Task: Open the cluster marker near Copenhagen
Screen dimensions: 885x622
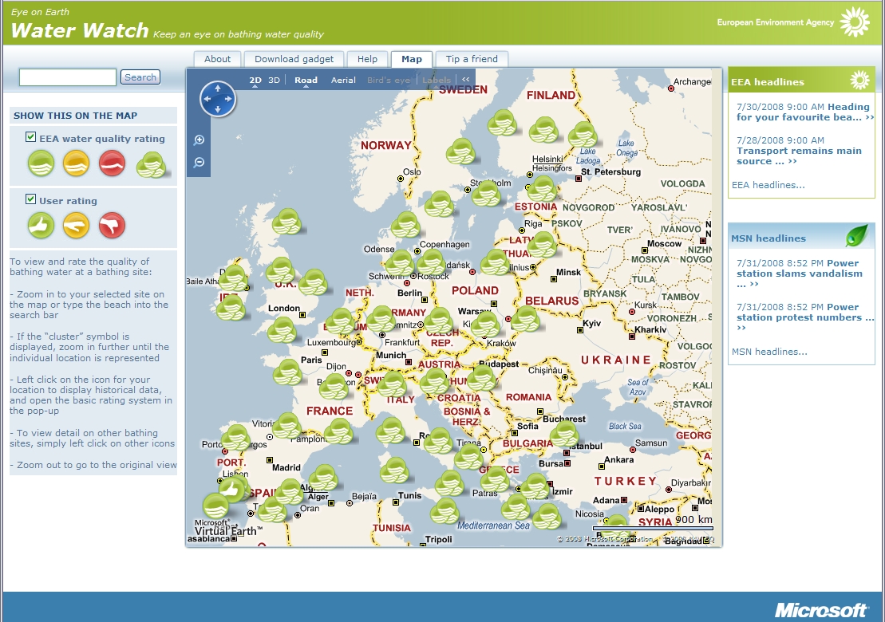Action: [431, 262]
